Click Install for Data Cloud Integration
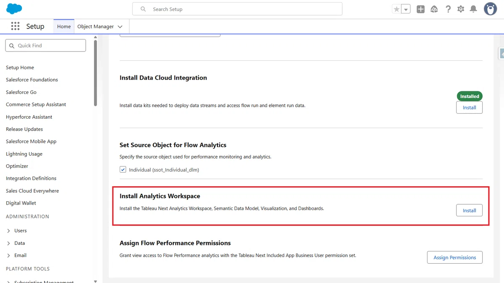Viewport: 504px width, 283px height. [x=469, y=108]
